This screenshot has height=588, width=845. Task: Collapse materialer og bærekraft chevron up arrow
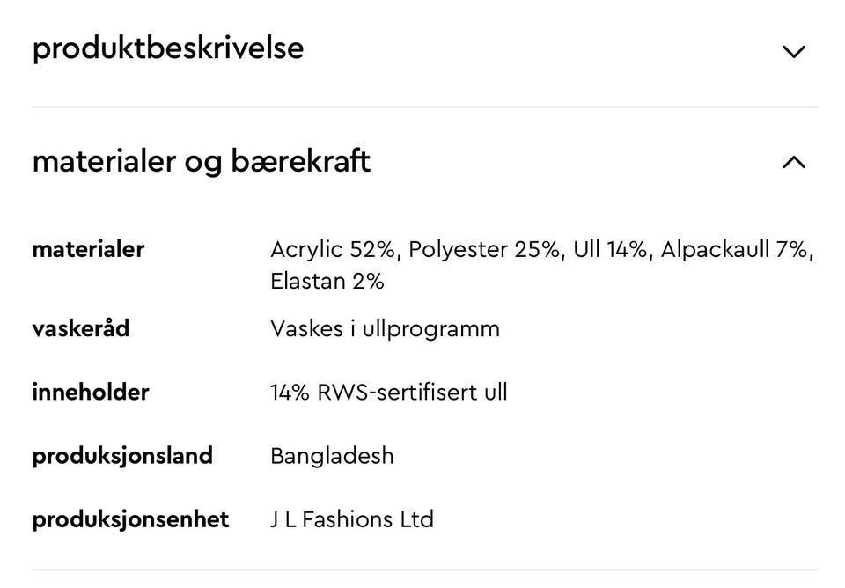click(793, 162)
